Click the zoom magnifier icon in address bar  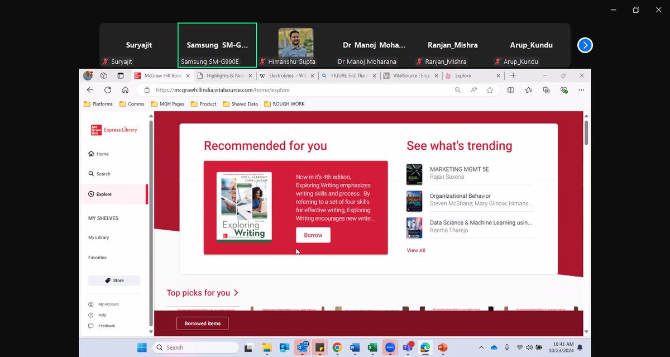(458, 90)
